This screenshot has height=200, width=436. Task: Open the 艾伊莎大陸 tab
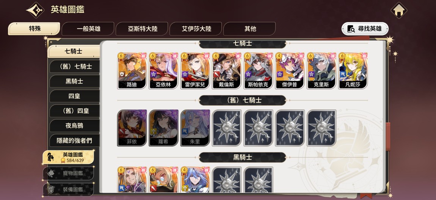(x=196, y=29)
